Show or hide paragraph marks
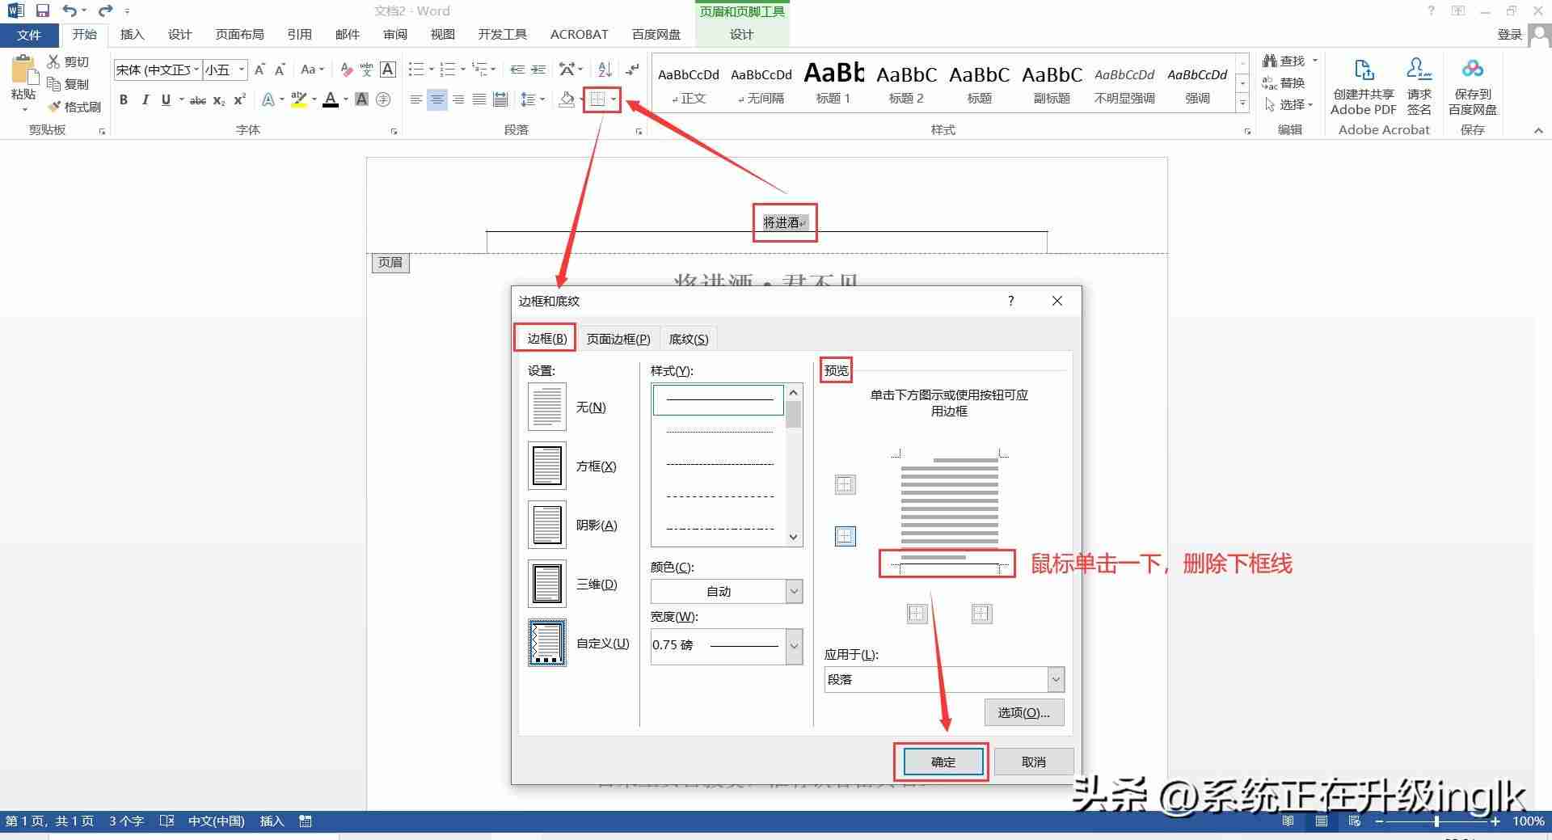The height and width of the screenshot is (840, 1552). pyautogui.click(x=632, y=70)
